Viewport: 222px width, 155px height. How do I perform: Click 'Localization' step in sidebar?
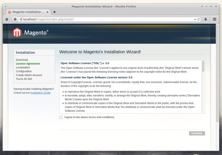coord(23,68)
